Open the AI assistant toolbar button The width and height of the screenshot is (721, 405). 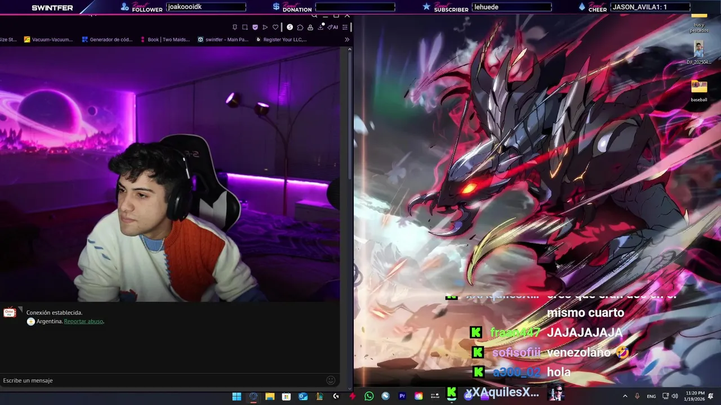[333, 27]
